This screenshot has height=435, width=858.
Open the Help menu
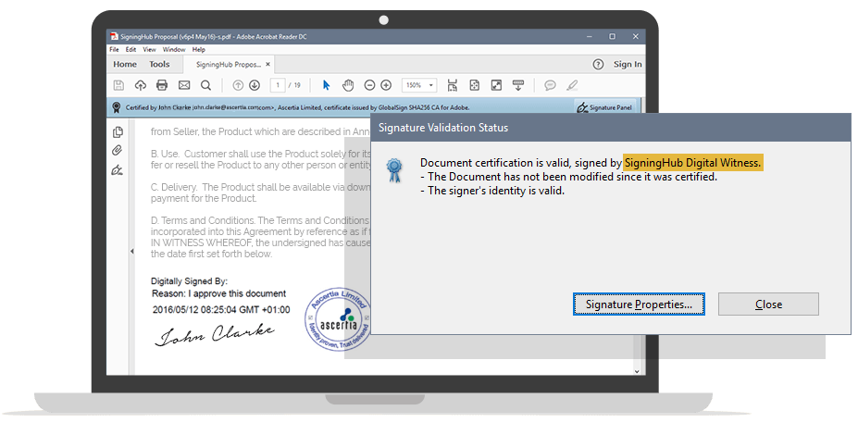pos(199,49)
